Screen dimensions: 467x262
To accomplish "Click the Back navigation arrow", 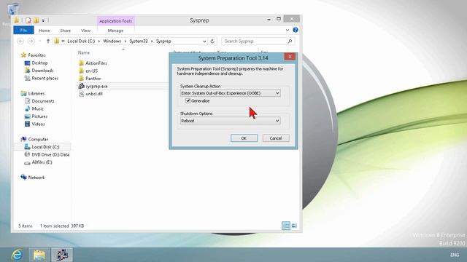I will pos(20,41).
